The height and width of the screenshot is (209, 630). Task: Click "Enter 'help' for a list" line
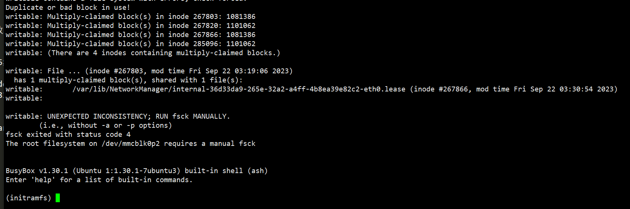tap(99, 180)
